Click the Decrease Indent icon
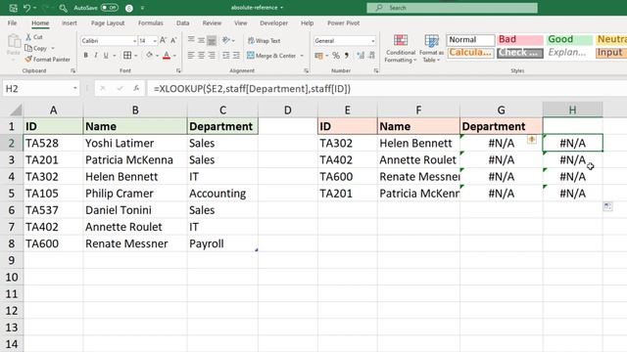The image size is (627, 352). click(x=226, y=56)
